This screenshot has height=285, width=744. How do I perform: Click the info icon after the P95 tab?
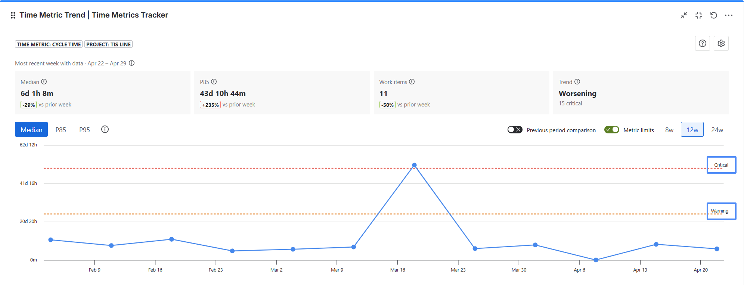(x=105, y=129)
